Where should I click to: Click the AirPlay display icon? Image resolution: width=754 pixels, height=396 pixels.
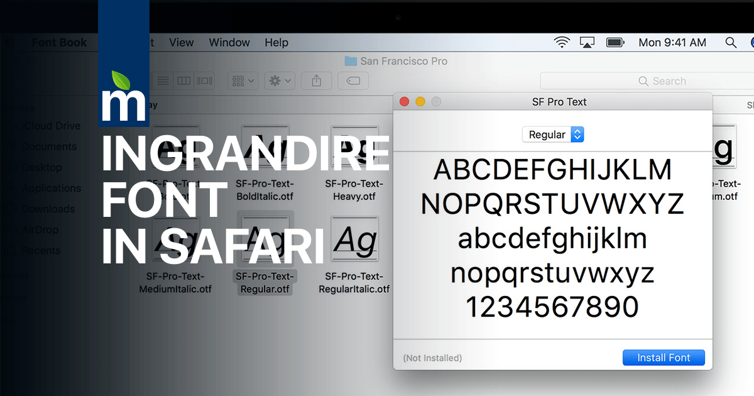coord(587,43)
